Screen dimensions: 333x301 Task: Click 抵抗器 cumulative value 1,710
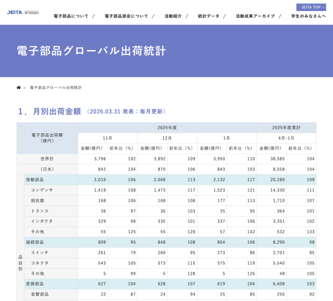[x=279, y=200]
